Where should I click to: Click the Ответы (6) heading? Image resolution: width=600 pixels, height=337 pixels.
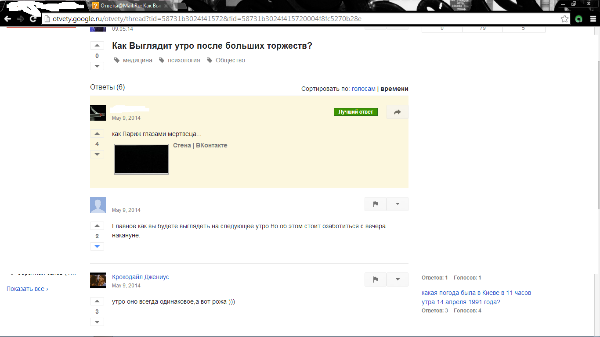tap(108, 87)
